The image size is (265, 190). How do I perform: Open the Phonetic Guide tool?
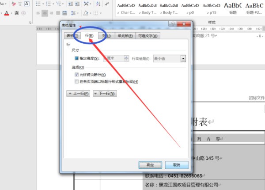(20, 4)
